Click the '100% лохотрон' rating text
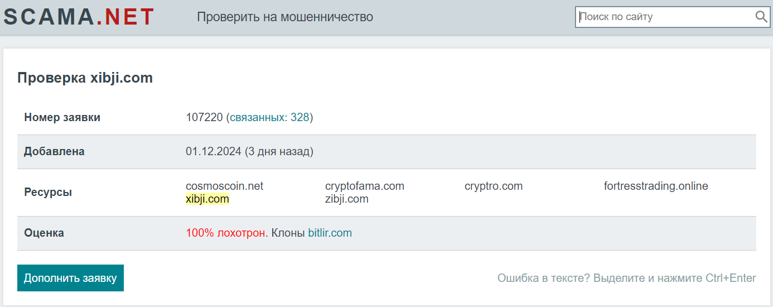 (x=225, y=233)
